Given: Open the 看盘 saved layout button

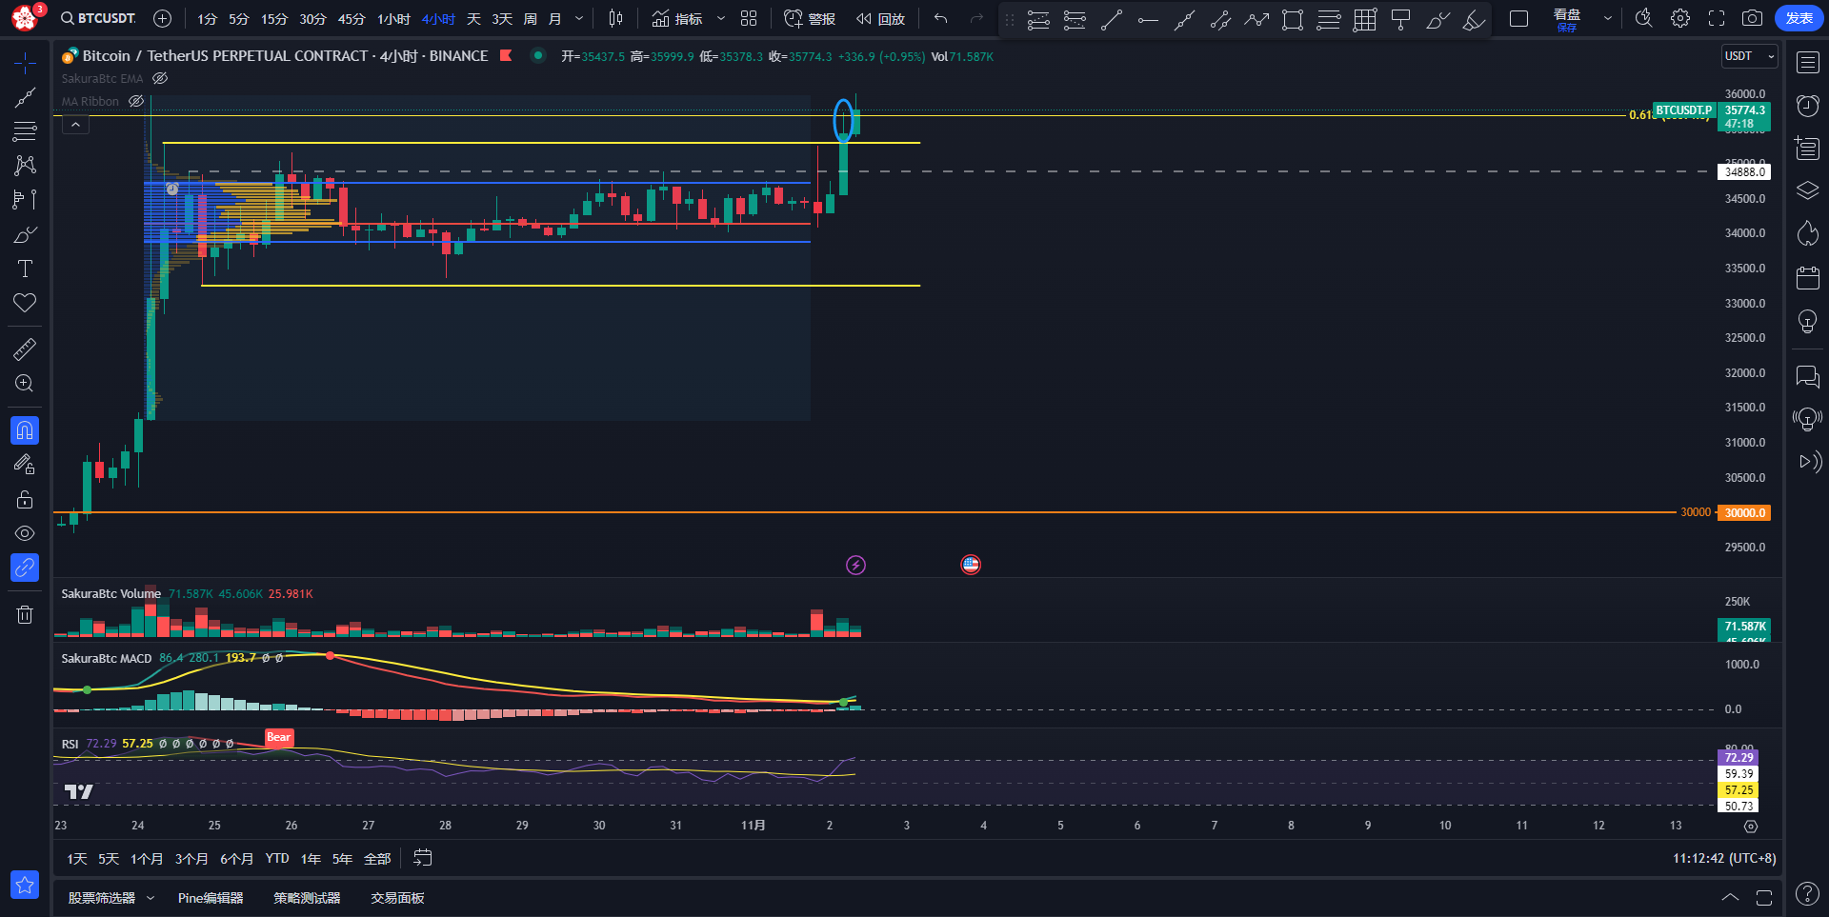Looking at the screenshot, I should [1567, 19].
